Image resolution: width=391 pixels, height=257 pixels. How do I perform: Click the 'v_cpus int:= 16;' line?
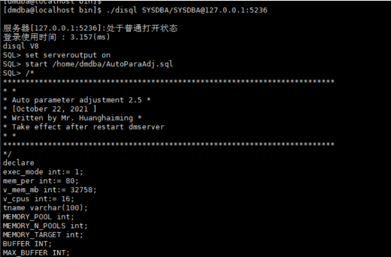tap(39, 199)
